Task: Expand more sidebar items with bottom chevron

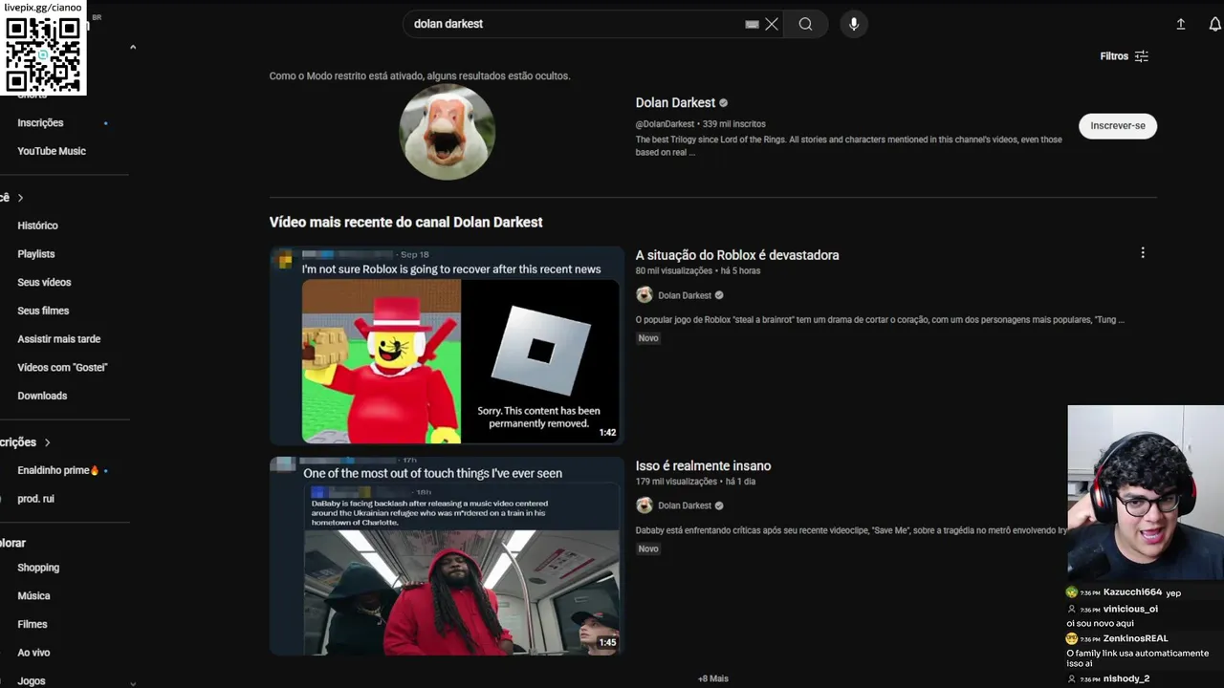Action: point(133,682)
